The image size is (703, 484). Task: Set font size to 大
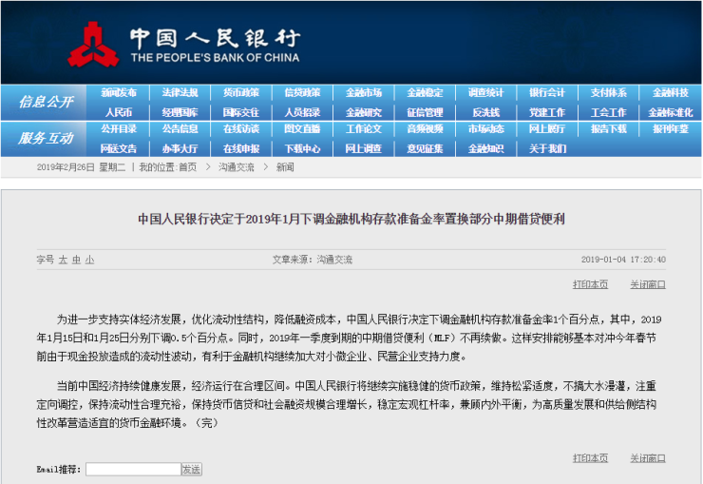click(63, 260)
